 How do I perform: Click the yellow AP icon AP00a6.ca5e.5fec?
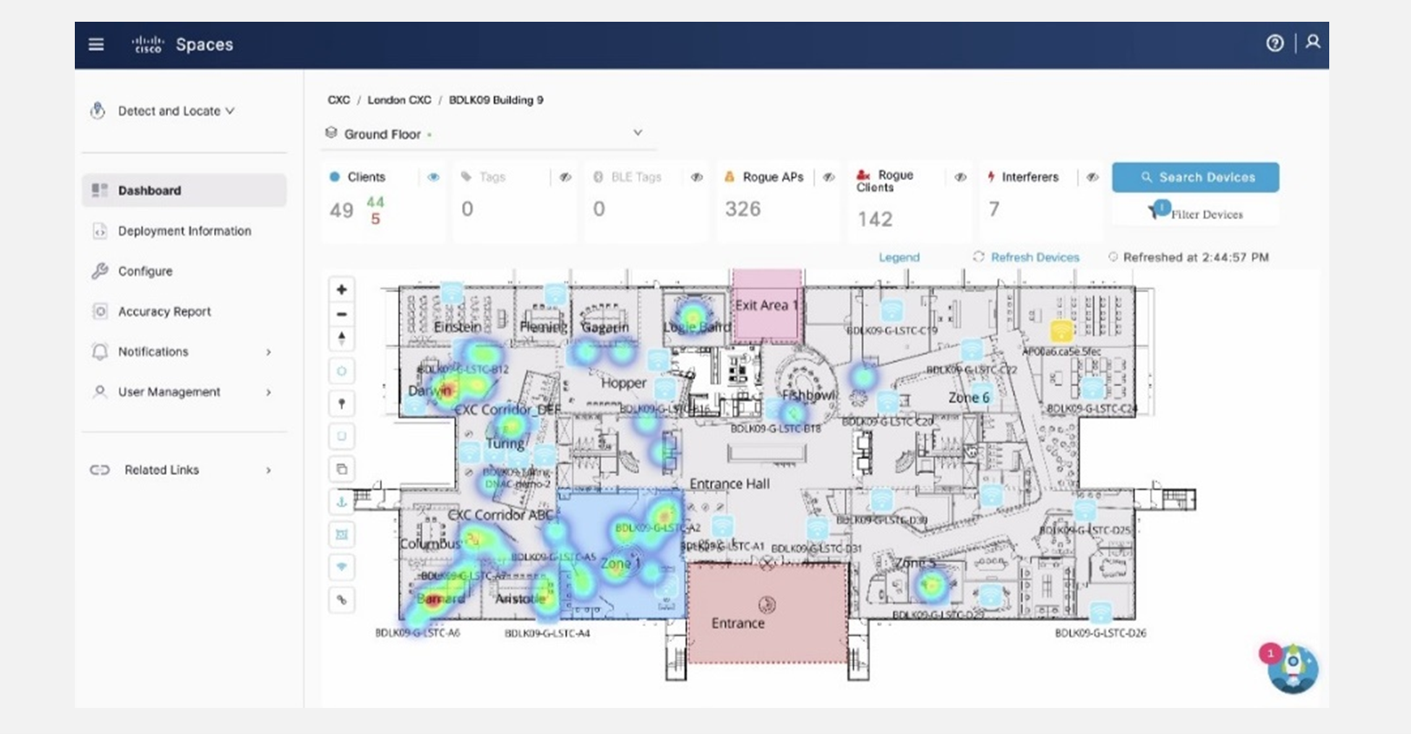1061,330
